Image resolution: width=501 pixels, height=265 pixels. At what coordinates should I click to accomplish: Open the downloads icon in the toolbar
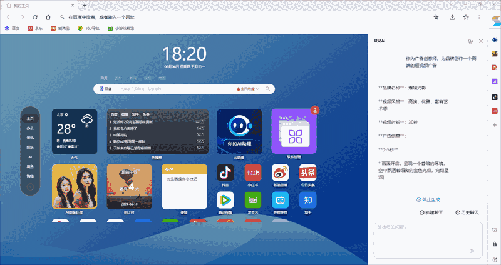pyautogui.click(x=452, y=17)
